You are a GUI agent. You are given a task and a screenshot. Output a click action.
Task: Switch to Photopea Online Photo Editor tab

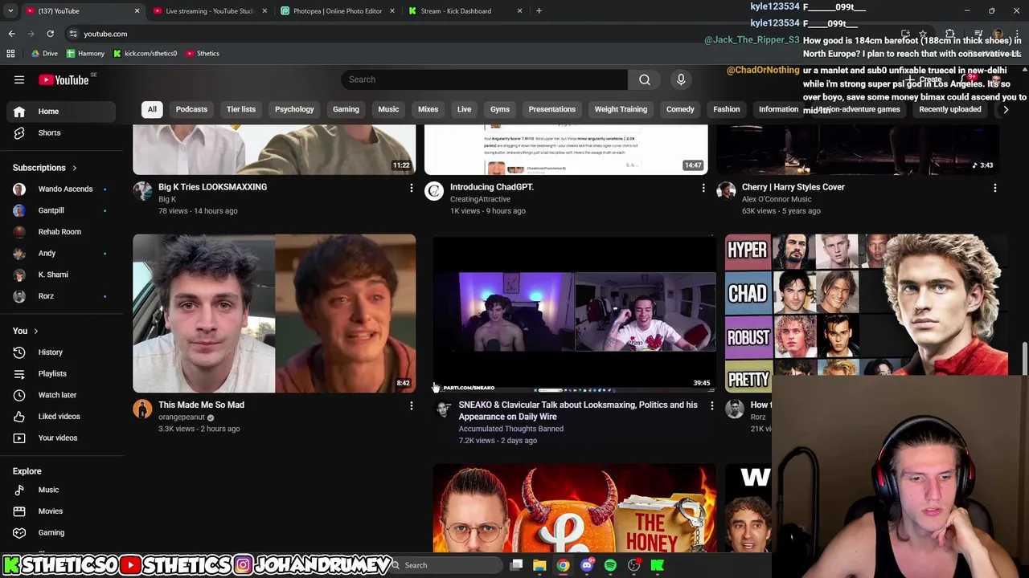(x=337, y=11)
